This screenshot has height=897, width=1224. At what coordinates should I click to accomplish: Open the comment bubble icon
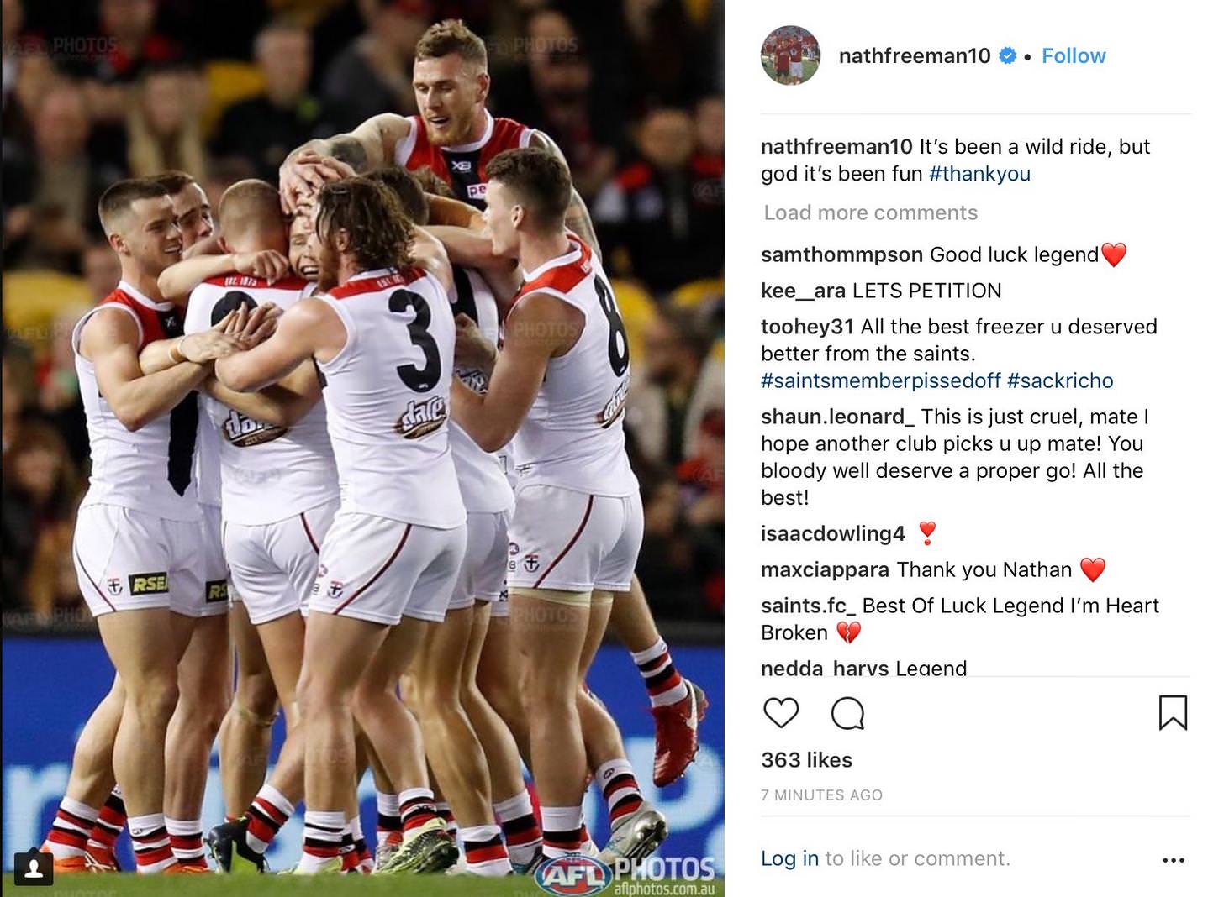[x=847, y=713]
